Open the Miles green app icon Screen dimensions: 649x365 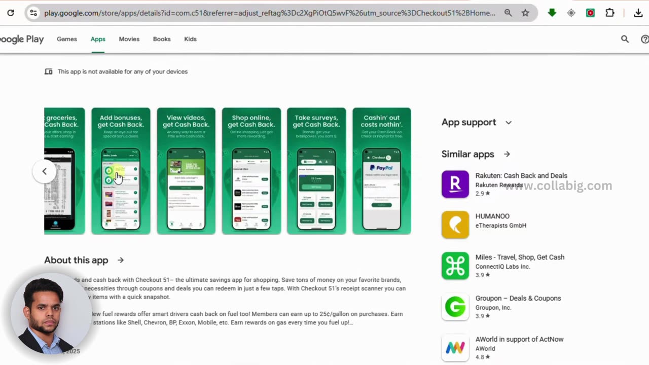tap(455, 266)
